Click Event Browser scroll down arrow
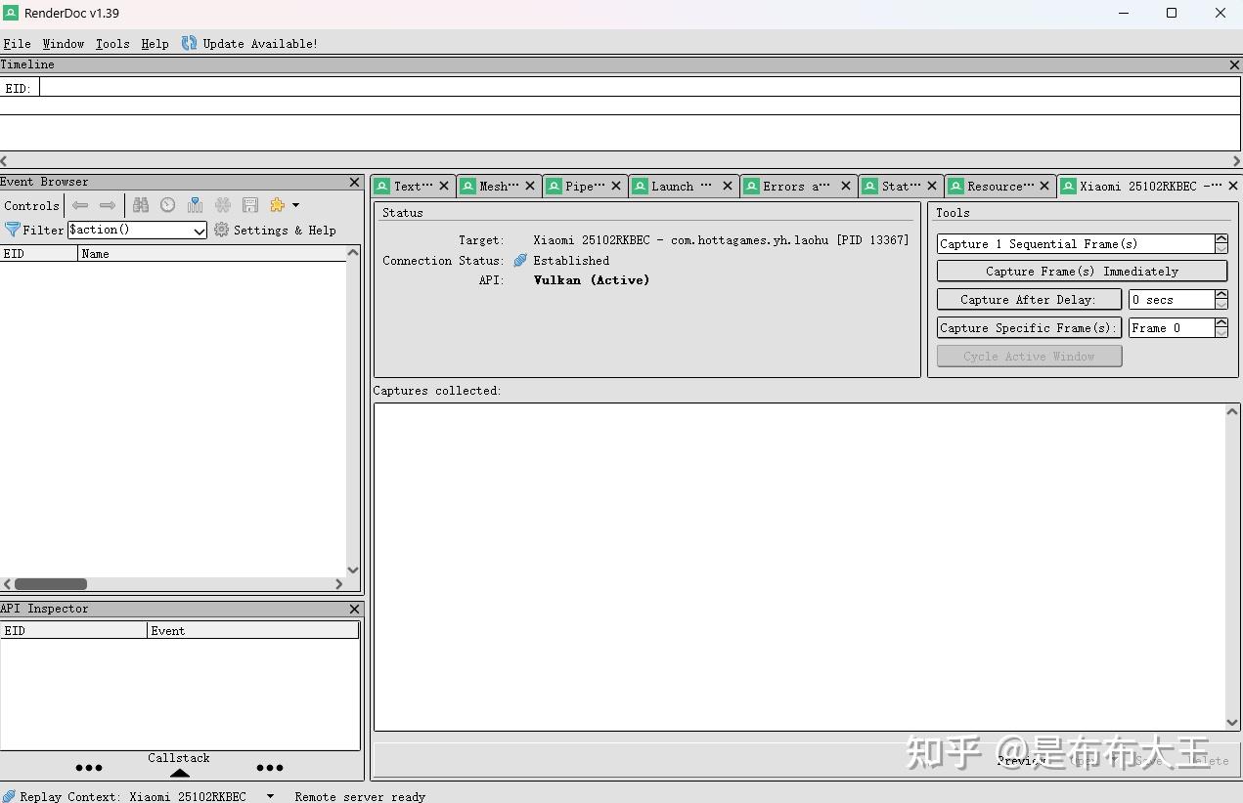 353,570
